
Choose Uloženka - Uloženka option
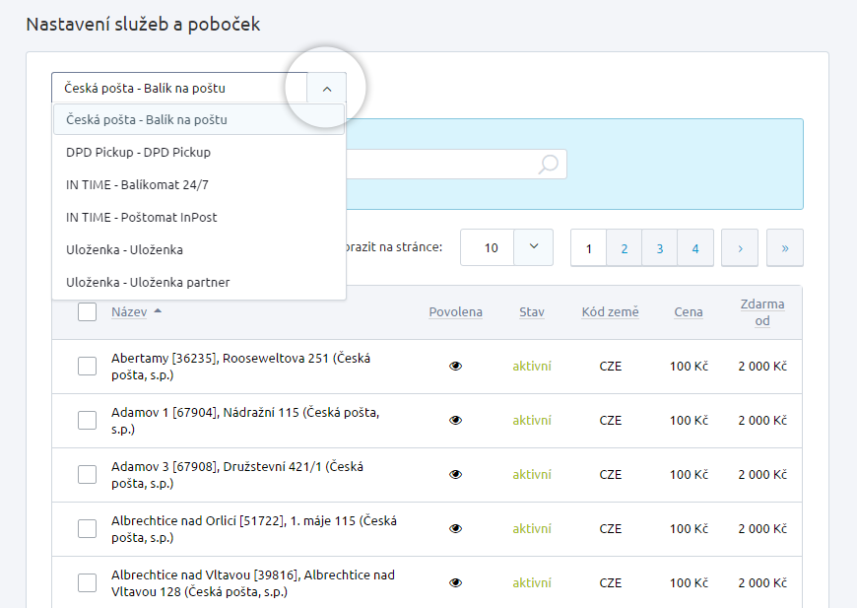click(x=199, y=250)
